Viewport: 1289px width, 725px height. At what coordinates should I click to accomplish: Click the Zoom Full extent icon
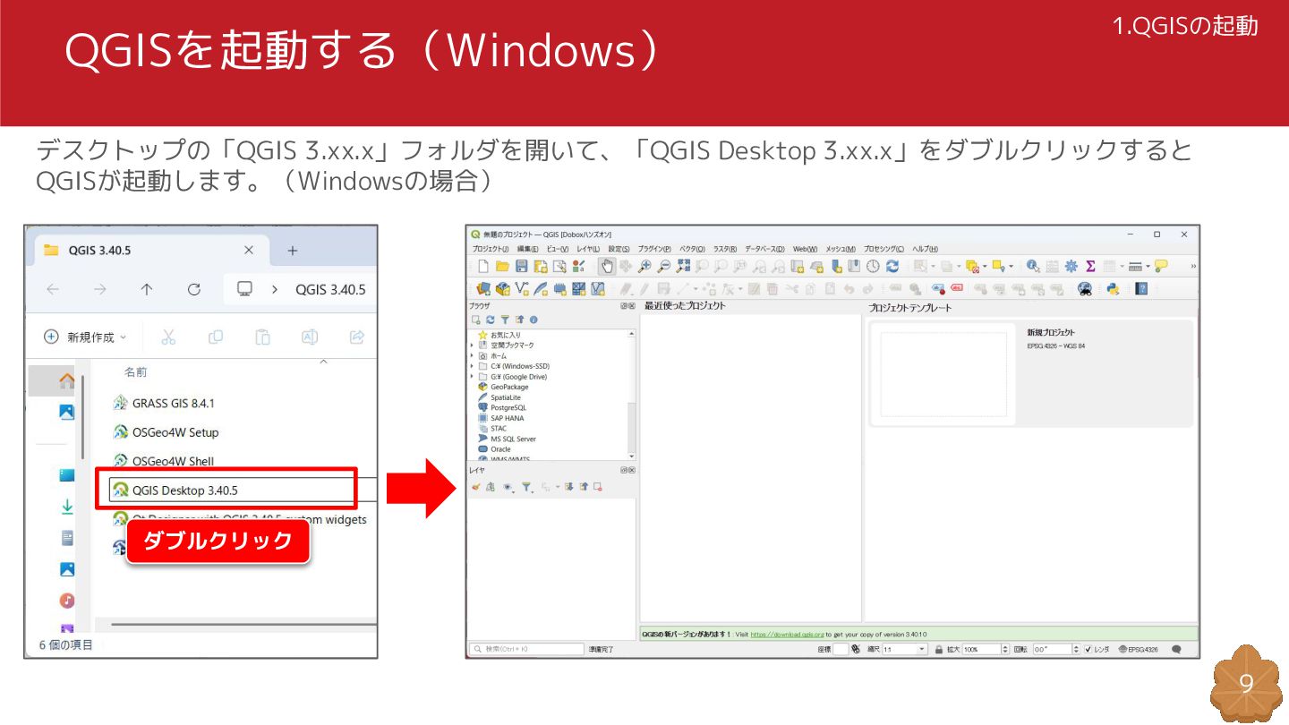pyautogui.click(x=683, y=266)
